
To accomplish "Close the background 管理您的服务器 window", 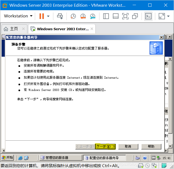I will click(170, 37).
